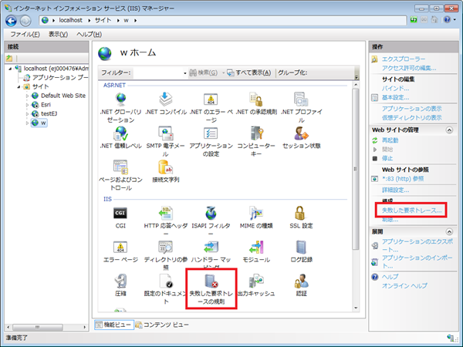
Task: Open ハンドラー マッピング feature
Action: click(x=211, y=254)
